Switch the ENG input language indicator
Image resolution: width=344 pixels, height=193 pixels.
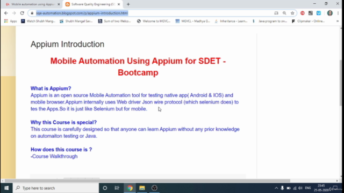pyautogui.click(x=308, y=188)
